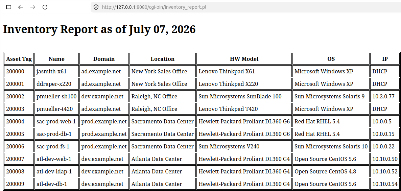This screenshot has height=191, width=401.
Task: Click the jasmith-x61 name cell
Action: 56,71
